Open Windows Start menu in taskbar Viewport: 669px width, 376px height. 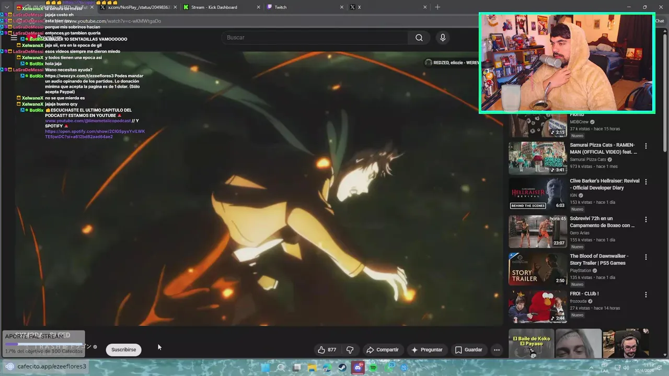(x=266, y=368)
